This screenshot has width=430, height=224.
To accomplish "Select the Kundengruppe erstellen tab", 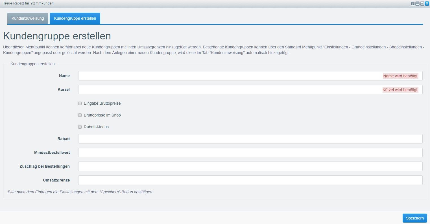I will point(75,18).
